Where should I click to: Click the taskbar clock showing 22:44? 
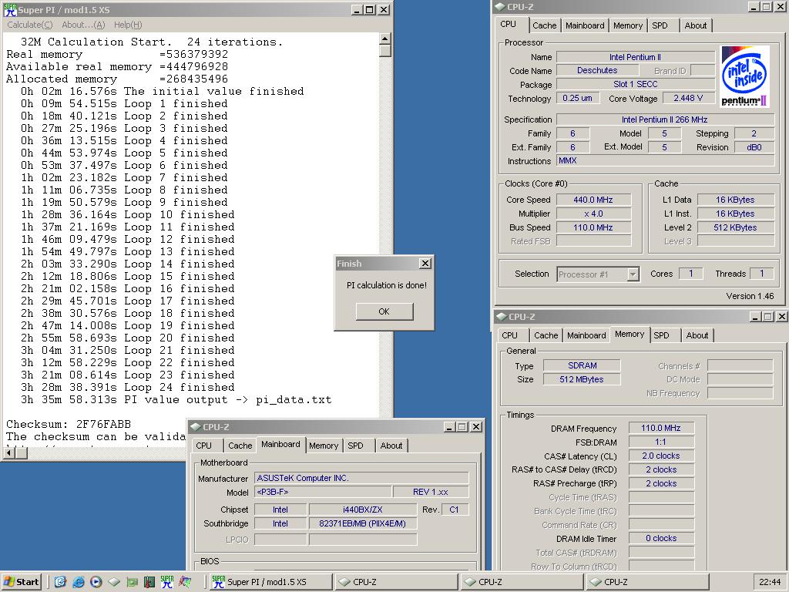[x=770, y=582]
